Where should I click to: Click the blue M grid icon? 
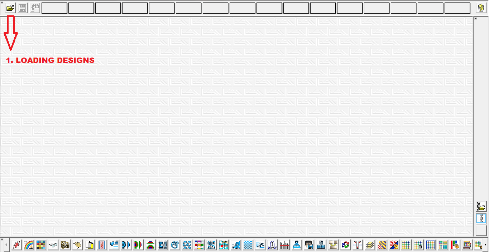(x=163, y=245)
